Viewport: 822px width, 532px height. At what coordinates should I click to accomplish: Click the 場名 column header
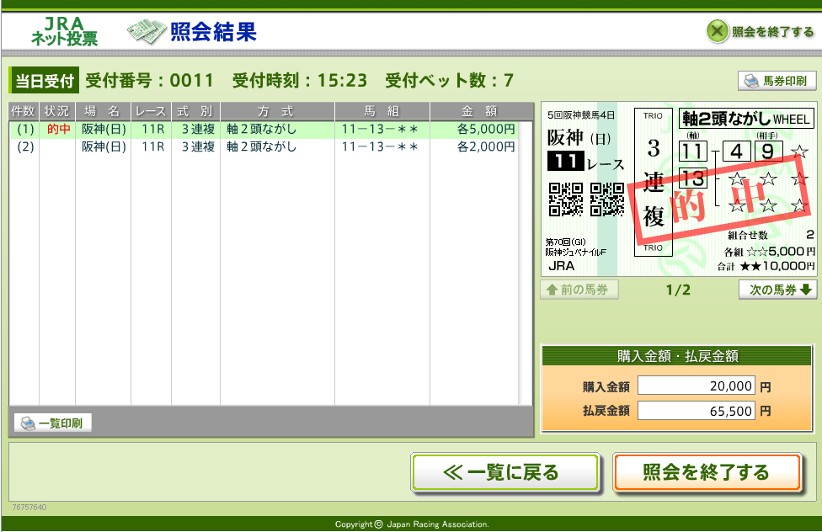pyautogui.click(x=104, y=111)
